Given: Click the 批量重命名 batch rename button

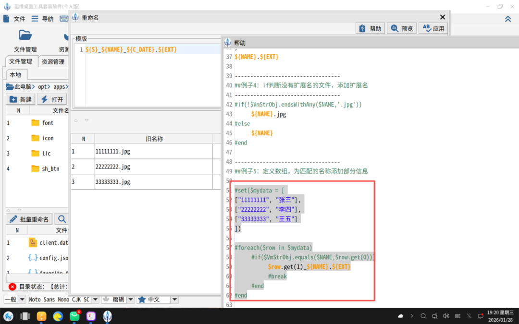Looking at the screenshot, I should coord(29,219).
